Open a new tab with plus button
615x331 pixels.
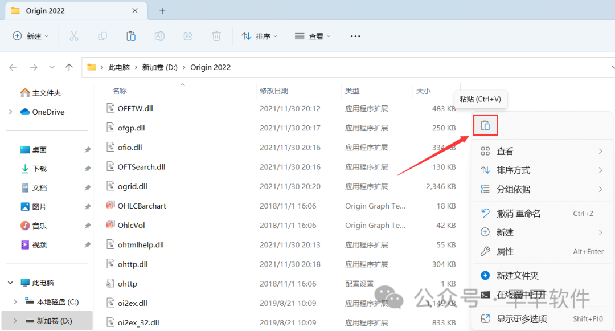tap(162, 11)
